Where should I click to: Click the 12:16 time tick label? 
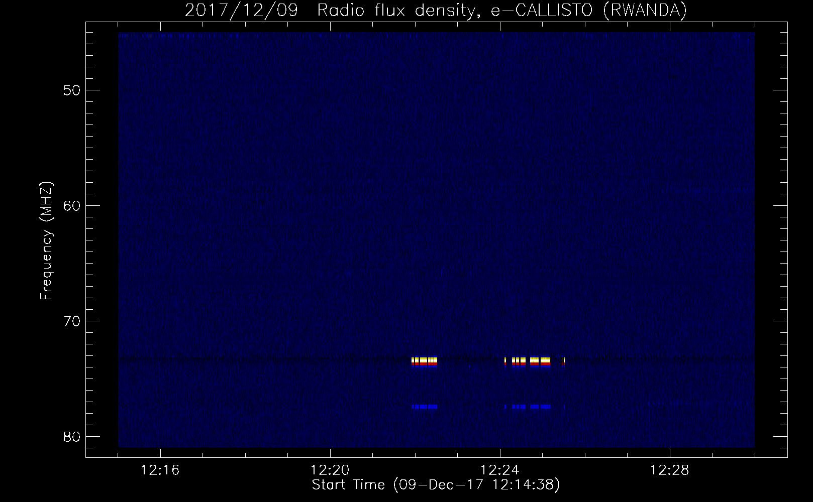point(160,471)
